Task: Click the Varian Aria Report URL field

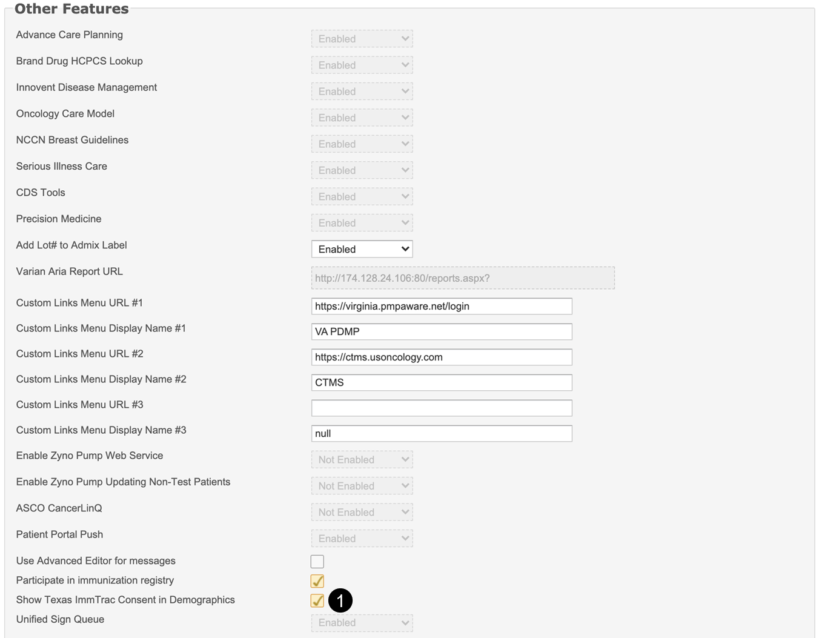Action: [x=462, y=278]
